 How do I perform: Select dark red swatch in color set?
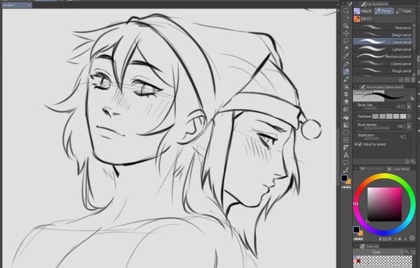[x=358, y=261]
